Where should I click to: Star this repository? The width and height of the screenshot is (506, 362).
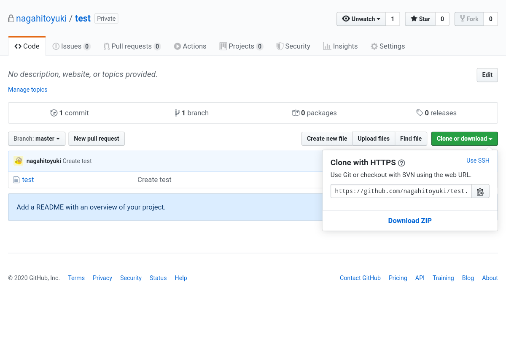[x=420, y=19]
